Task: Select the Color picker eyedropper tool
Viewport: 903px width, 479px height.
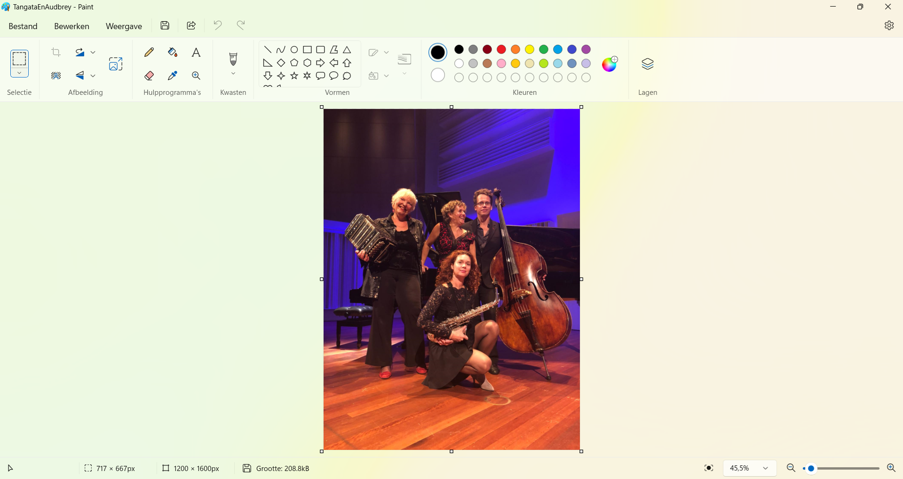Action: [x=173, y=76]
